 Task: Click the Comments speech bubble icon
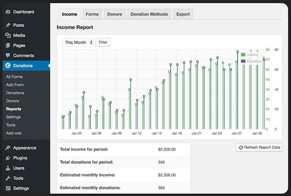coord(8,56)
